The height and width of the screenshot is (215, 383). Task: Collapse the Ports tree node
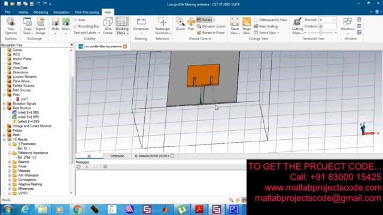tap(4, 94)
